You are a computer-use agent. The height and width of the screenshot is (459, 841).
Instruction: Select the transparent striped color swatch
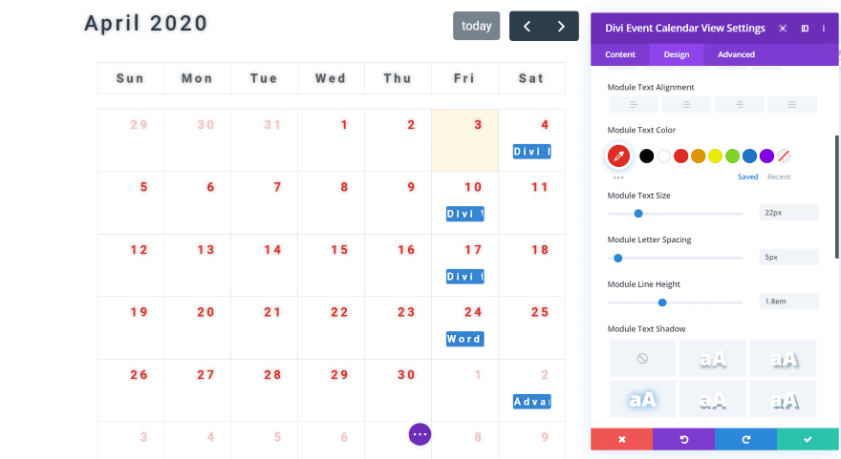[x=785, y=156]
